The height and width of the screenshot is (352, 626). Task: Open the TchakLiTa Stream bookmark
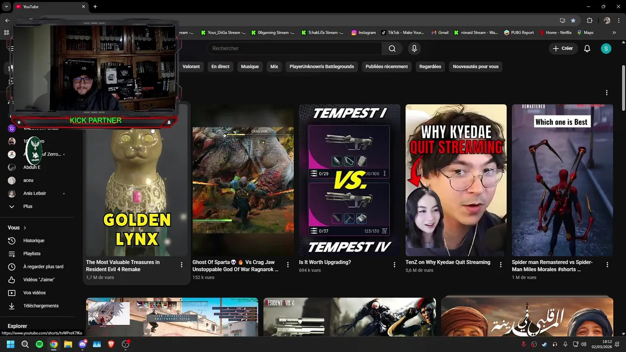323,33
